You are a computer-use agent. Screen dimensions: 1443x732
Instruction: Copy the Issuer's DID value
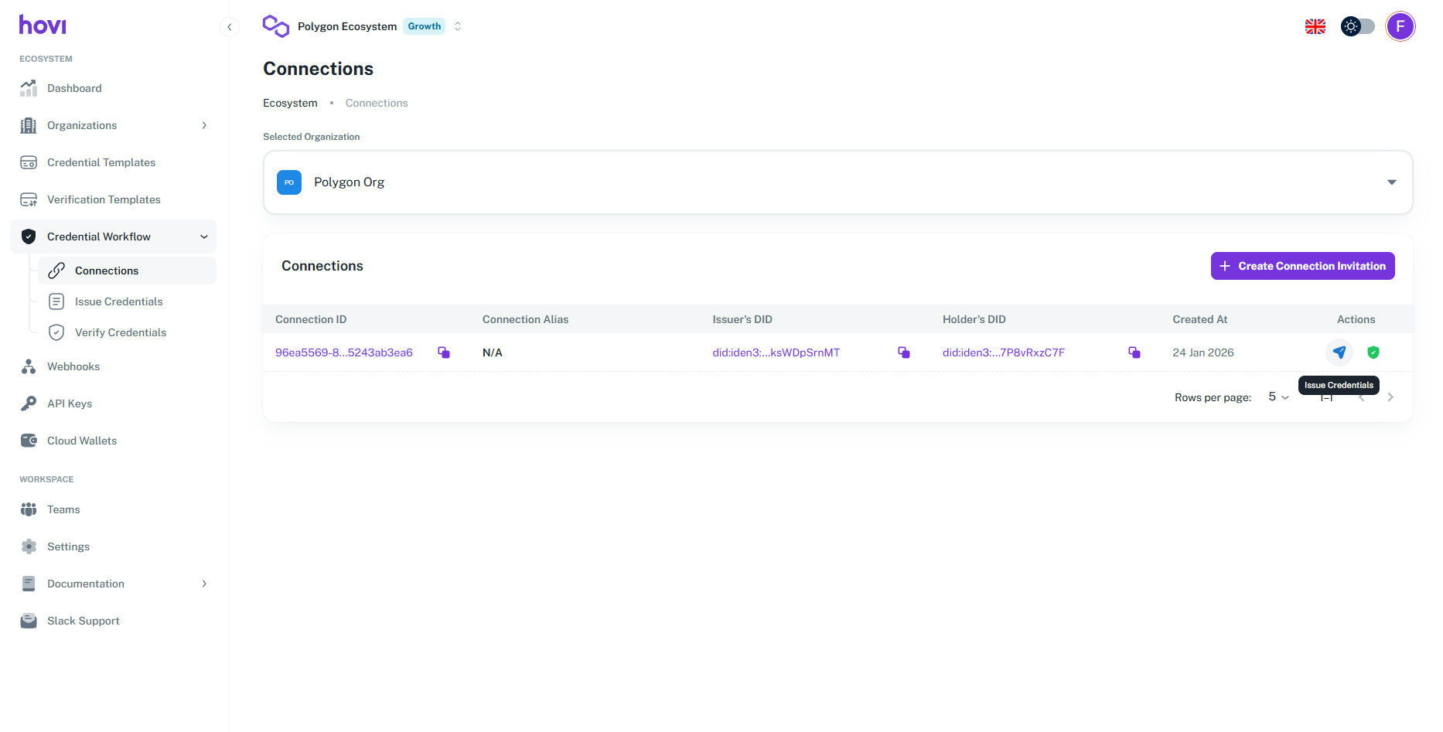tap(903, 352)
